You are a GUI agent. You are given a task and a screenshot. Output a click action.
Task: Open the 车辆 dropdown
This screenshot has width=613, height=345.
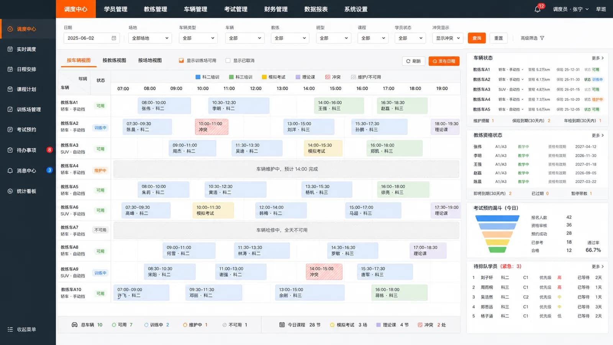pyautogui.click(x=245, y=38)
